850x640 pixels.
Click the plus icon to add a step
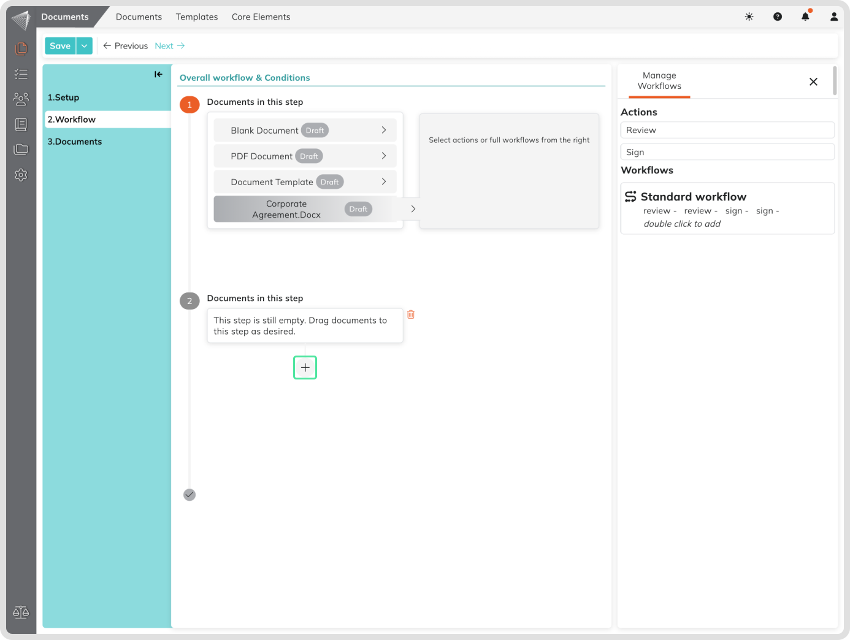[305, 368]
